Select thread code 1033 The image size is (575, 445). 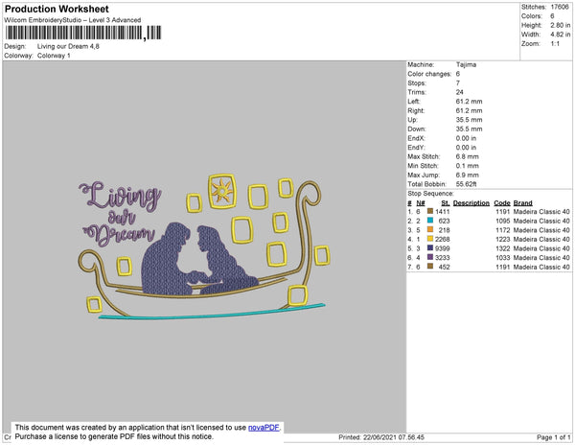503,258
